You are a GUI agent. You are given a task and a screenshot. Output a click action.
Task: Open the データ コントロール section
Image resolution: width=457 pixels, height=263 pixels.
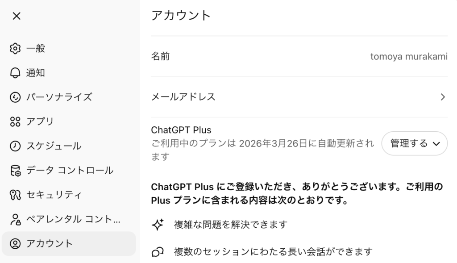pyautogui.click(x=69, y=170)
